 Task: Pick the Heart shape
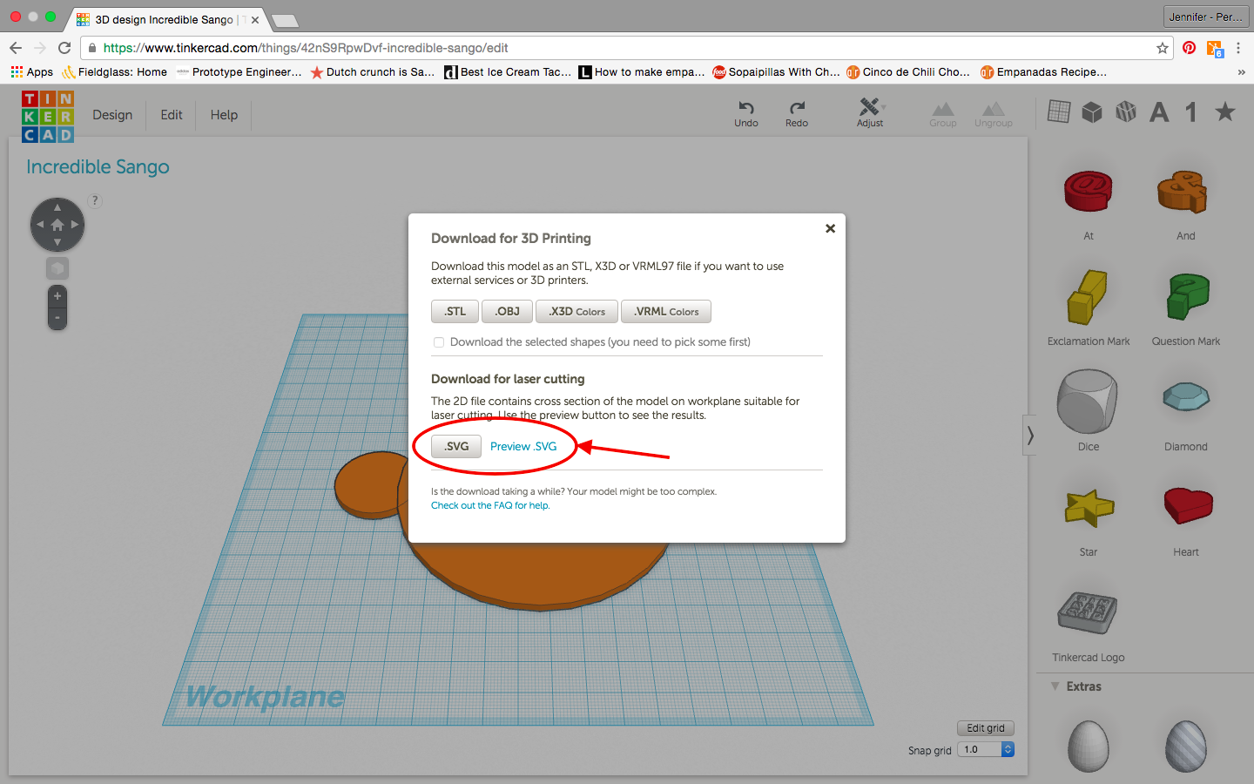click(1188, 505)
